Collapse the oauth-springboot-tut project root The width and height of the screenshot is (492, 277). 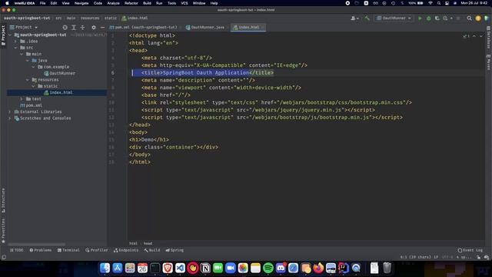point(10,35)
